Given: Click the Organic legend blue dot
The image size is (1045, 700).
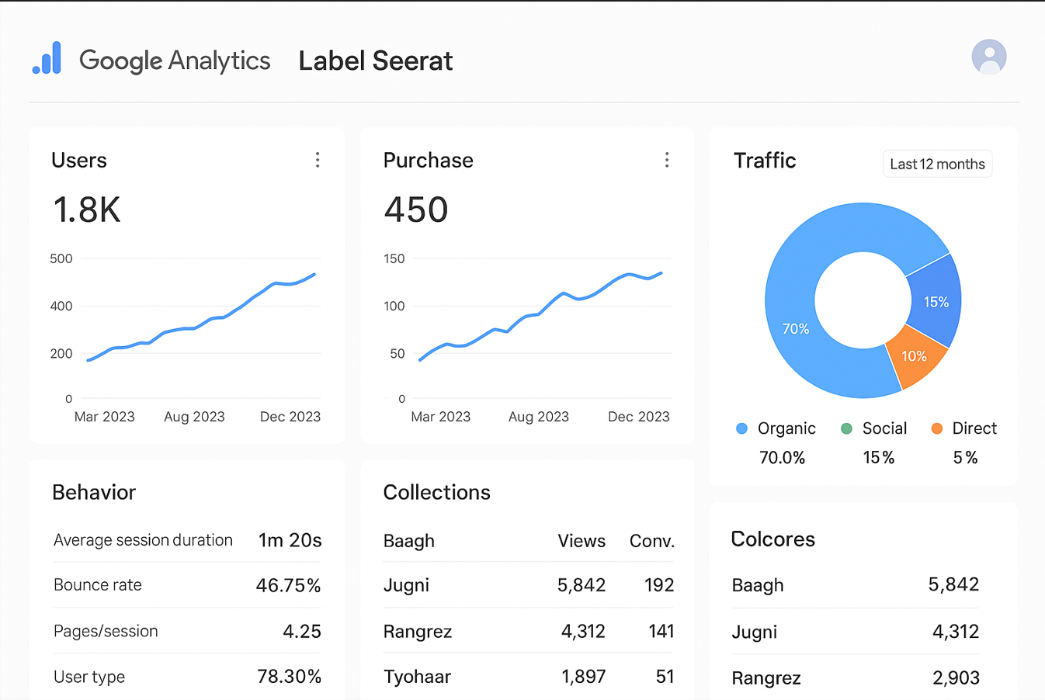Looking at the screenshot, I should (741, 428).
